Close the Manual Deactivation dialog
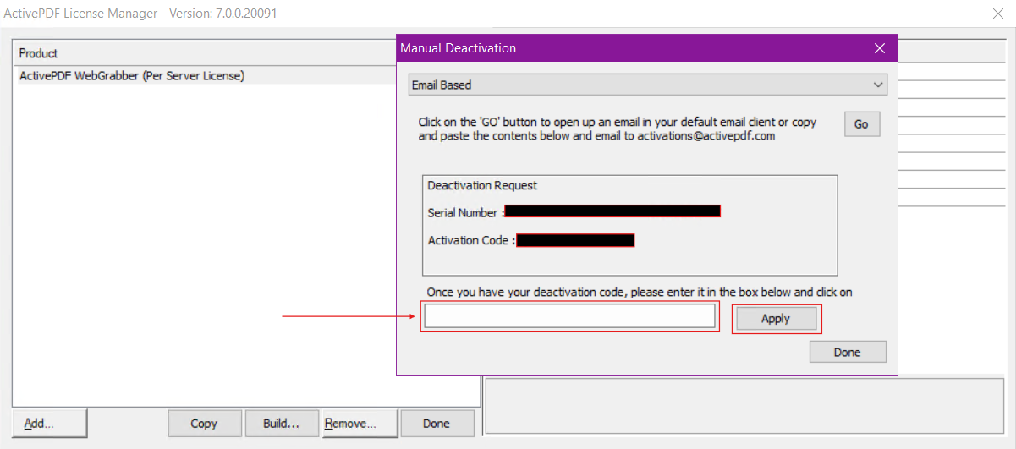The height and width of the screenshot is (449, 1016). tap(880, 48)
